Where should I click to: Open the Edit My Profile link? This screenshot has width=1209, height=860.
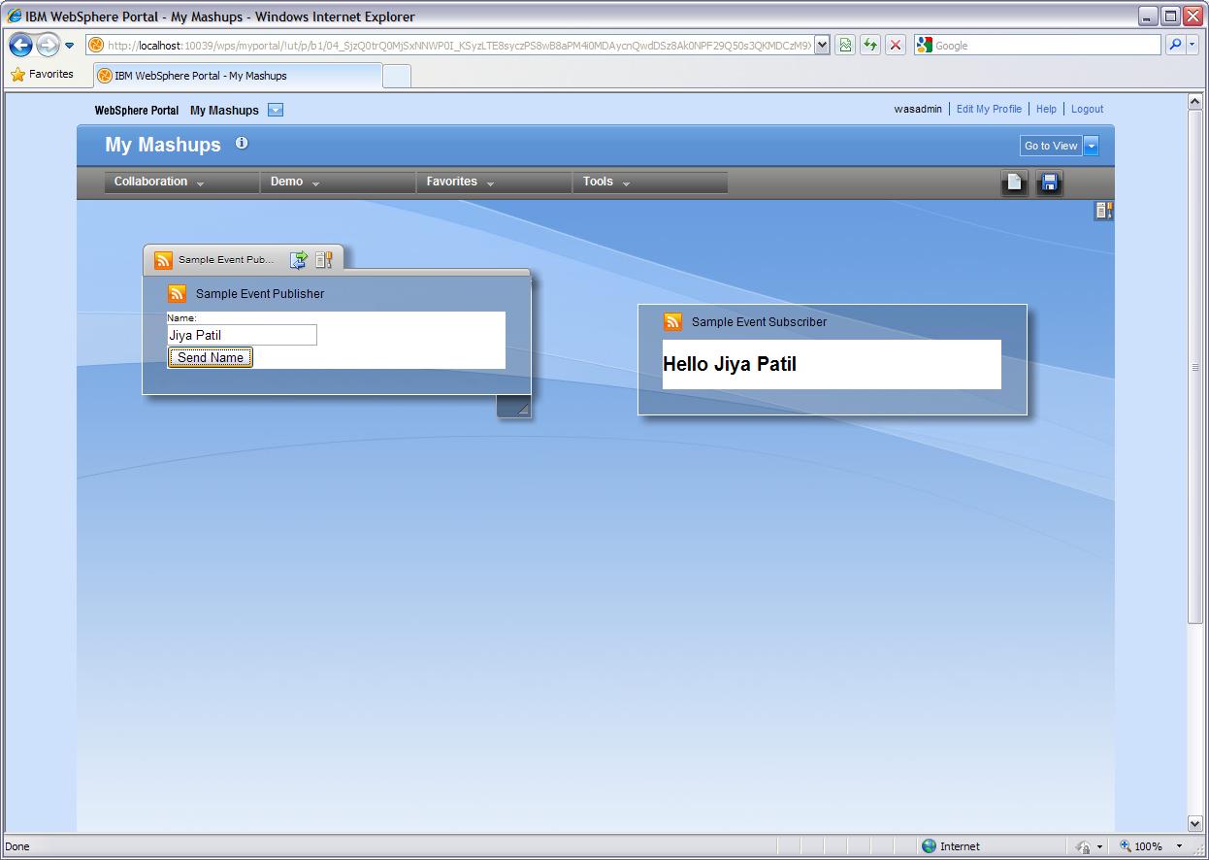pyautogui.click(x=989, y=109)
